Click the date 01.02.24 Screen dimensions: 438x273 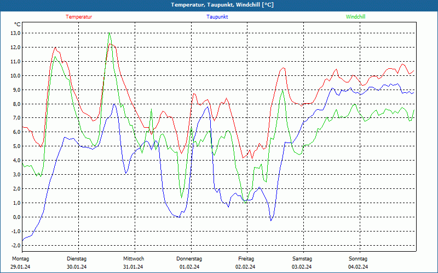(189, 267)
